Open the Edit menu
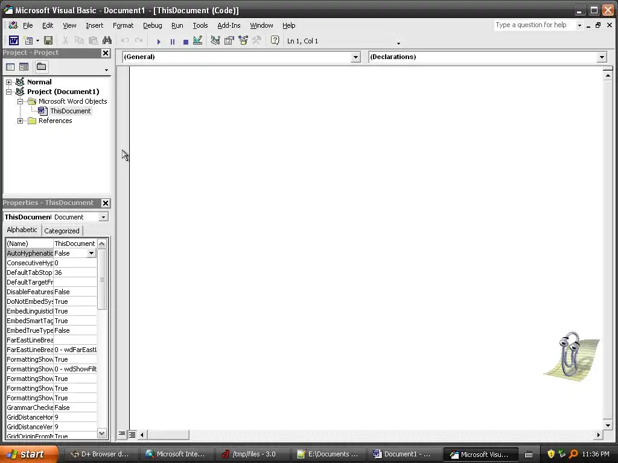Image resolution: width=618 pixels, height=463 pixels. pos(48,25)
